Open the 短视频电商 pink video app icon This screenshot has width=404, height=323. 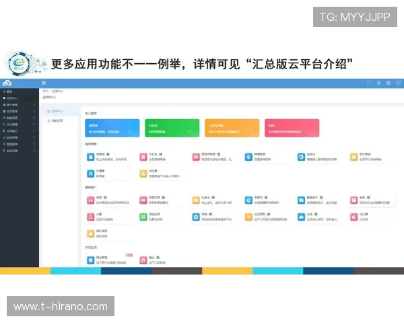click(x=196, y=157)
